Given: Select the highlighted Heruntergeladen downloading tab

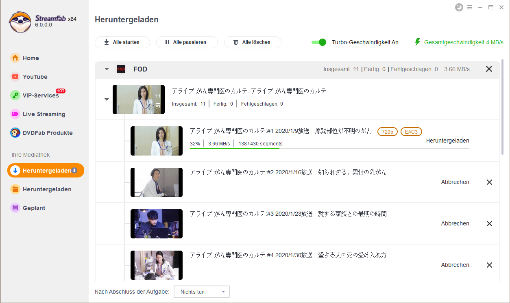Looking at the screenshot, I should click(x=46, y=171).
